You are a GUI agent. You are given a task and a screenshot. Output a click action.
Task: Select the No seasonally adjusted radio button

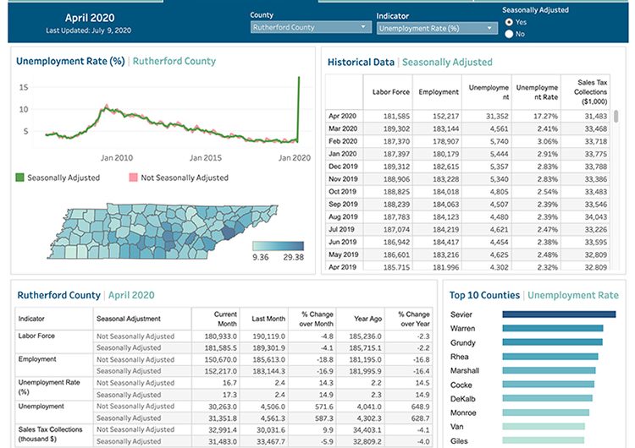point(509,34)
